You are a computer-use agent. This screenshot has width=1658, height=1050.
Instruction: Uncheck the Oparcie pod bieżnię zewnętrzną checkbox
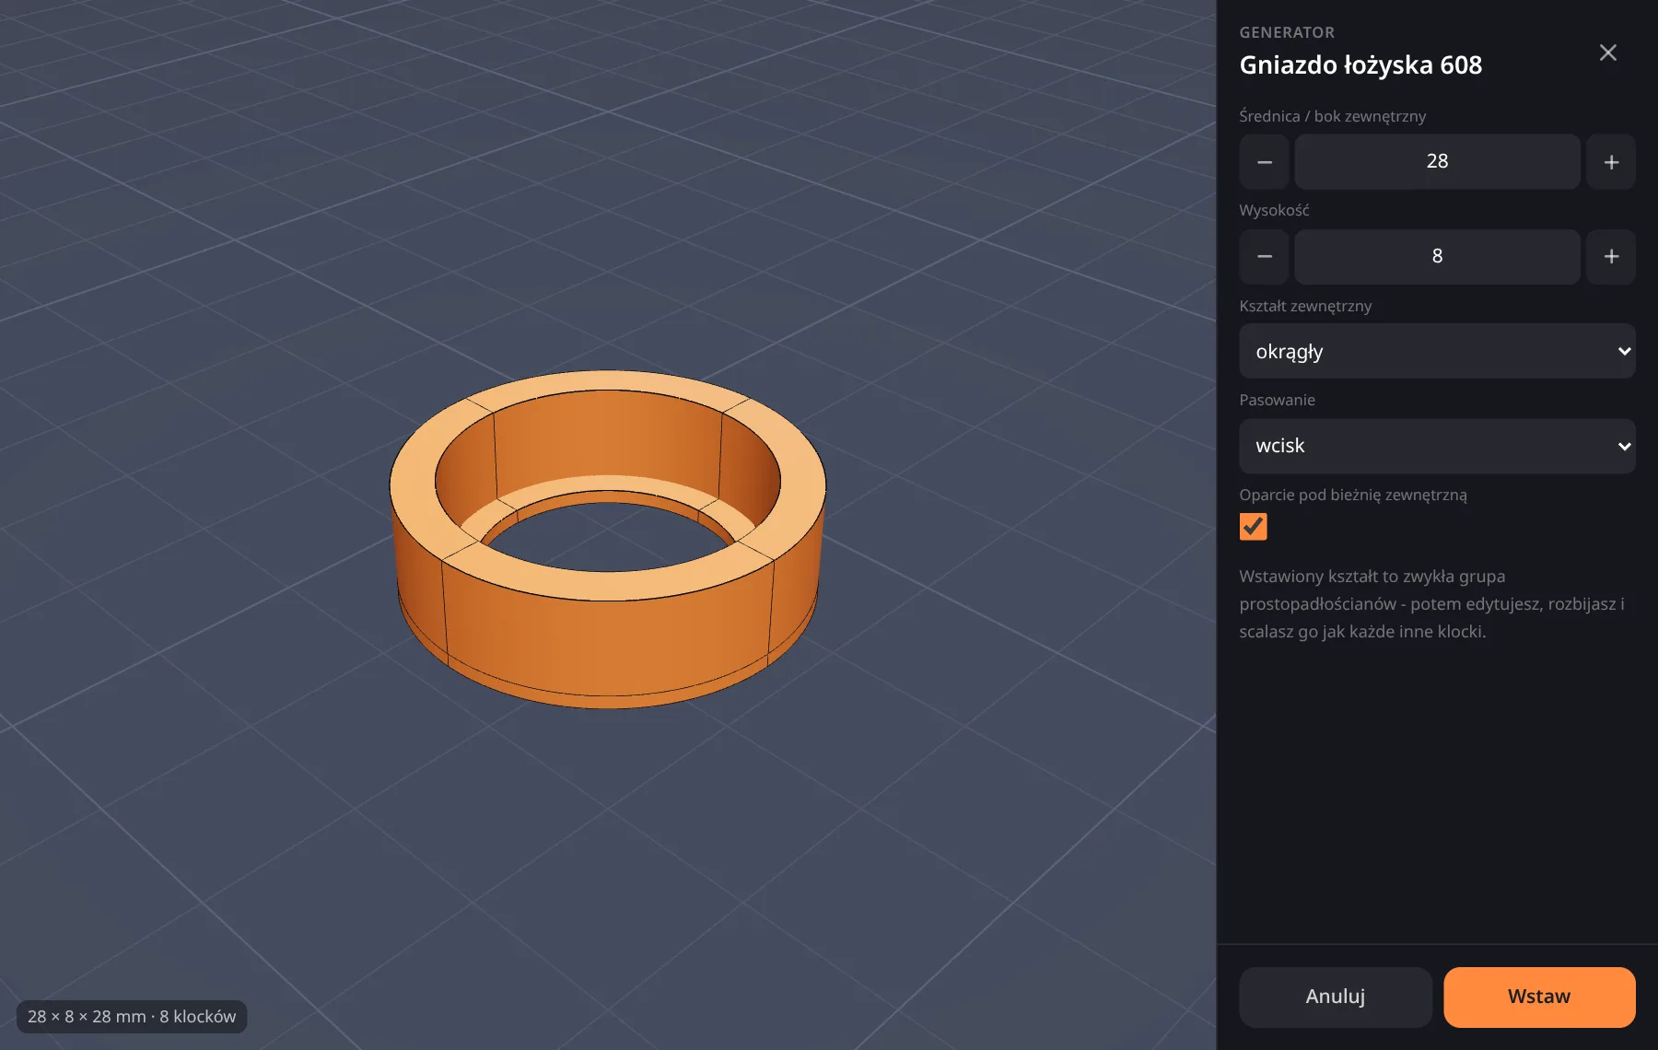coord(1253,527)
